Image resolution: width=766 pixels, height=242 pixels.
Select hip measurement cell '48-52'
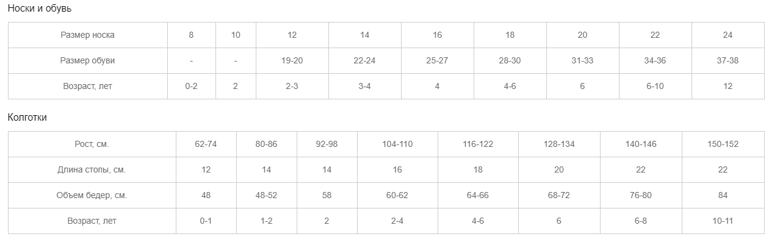[266, 195]
